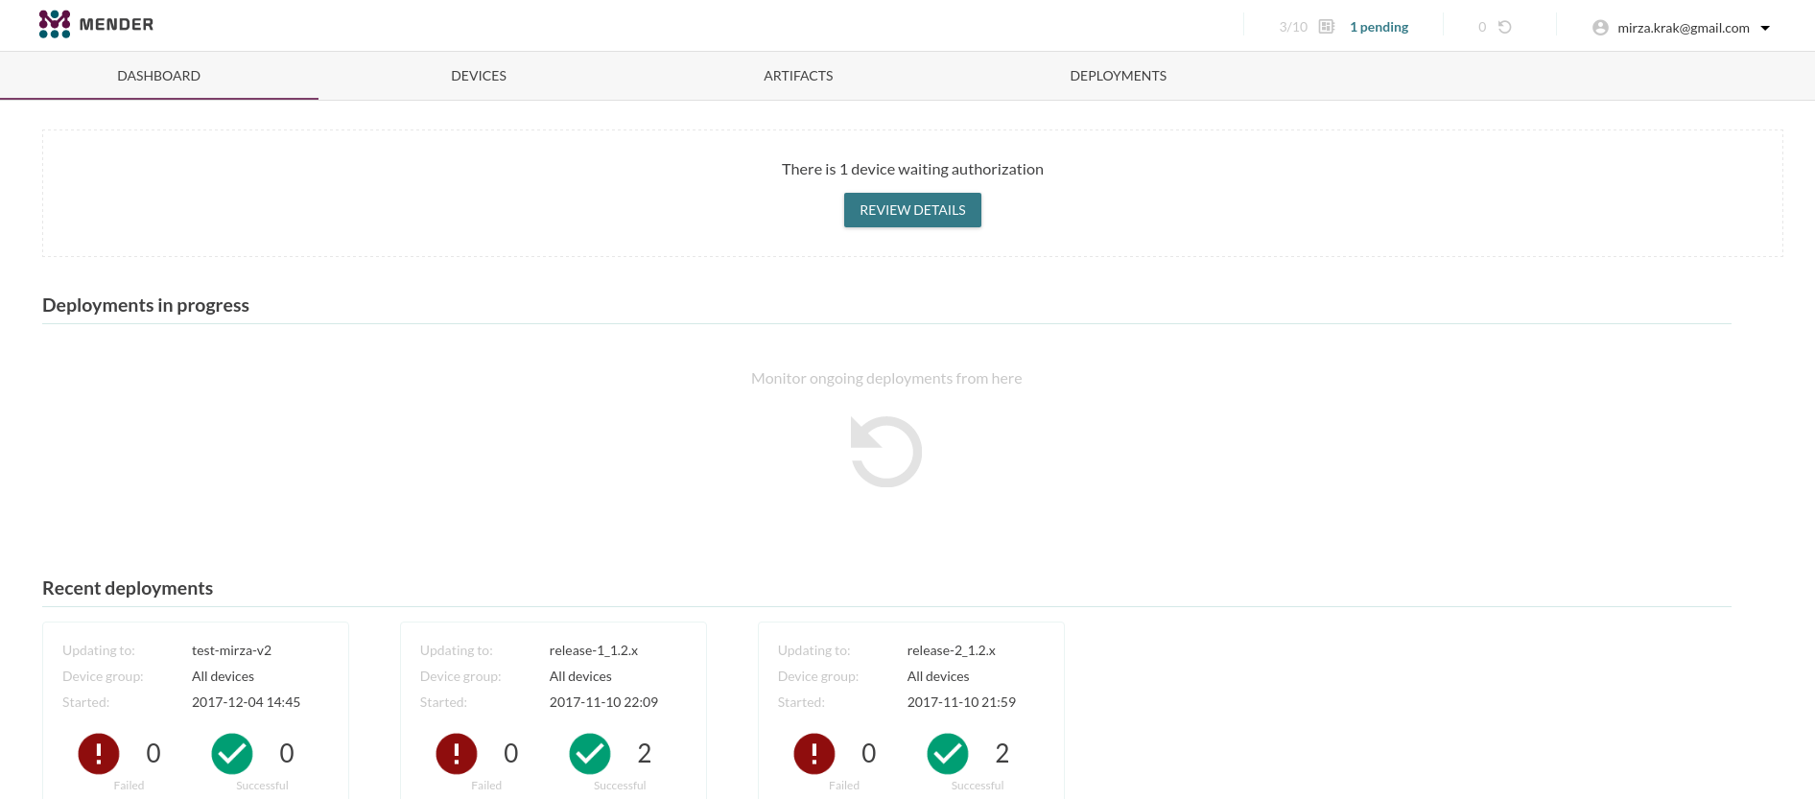
Task: Click the red failed icon for release-2_1.2.x
Action: coord(814,754)
